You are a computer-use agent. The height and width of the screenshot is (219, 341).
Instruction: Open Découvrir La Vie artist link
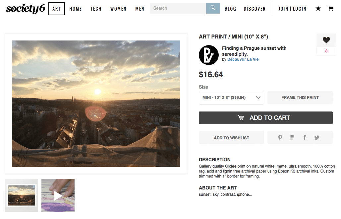point(243,59)
